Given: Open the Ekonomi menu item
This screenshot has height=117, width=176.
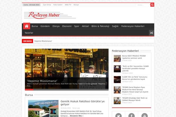Looking at the screenshot, I should 67,26.
